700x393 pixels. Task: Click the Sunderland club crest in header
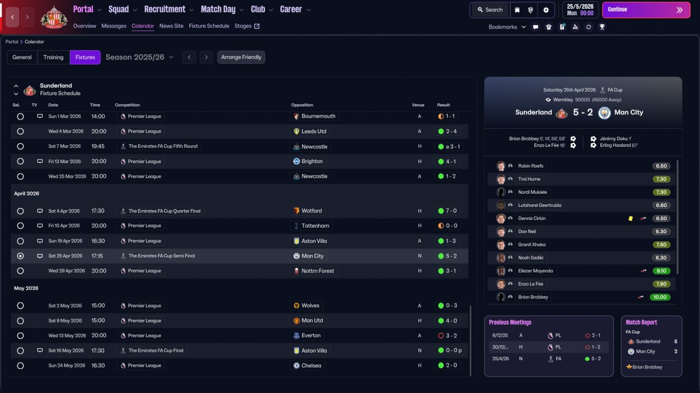[x=54, y=17]
